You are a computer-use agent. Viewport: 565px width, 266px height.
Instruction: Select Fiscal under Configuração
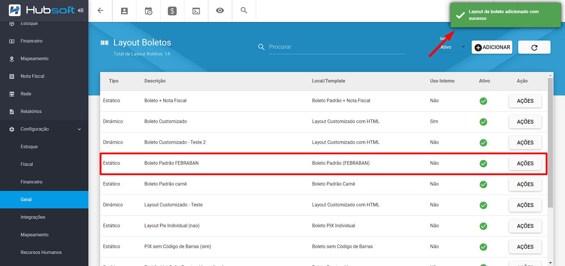coord(44,164)
